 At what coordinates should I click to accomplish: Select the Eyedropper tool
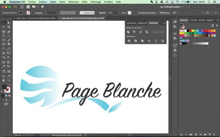click(4, 66)
